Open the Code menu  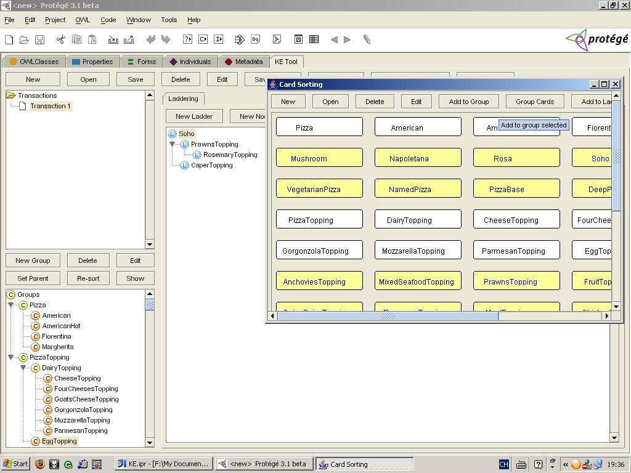point(108,20)
